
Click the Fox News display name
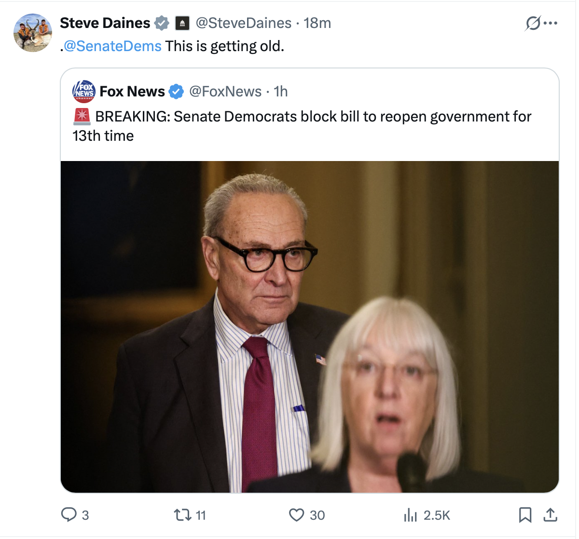pos(132,91)
